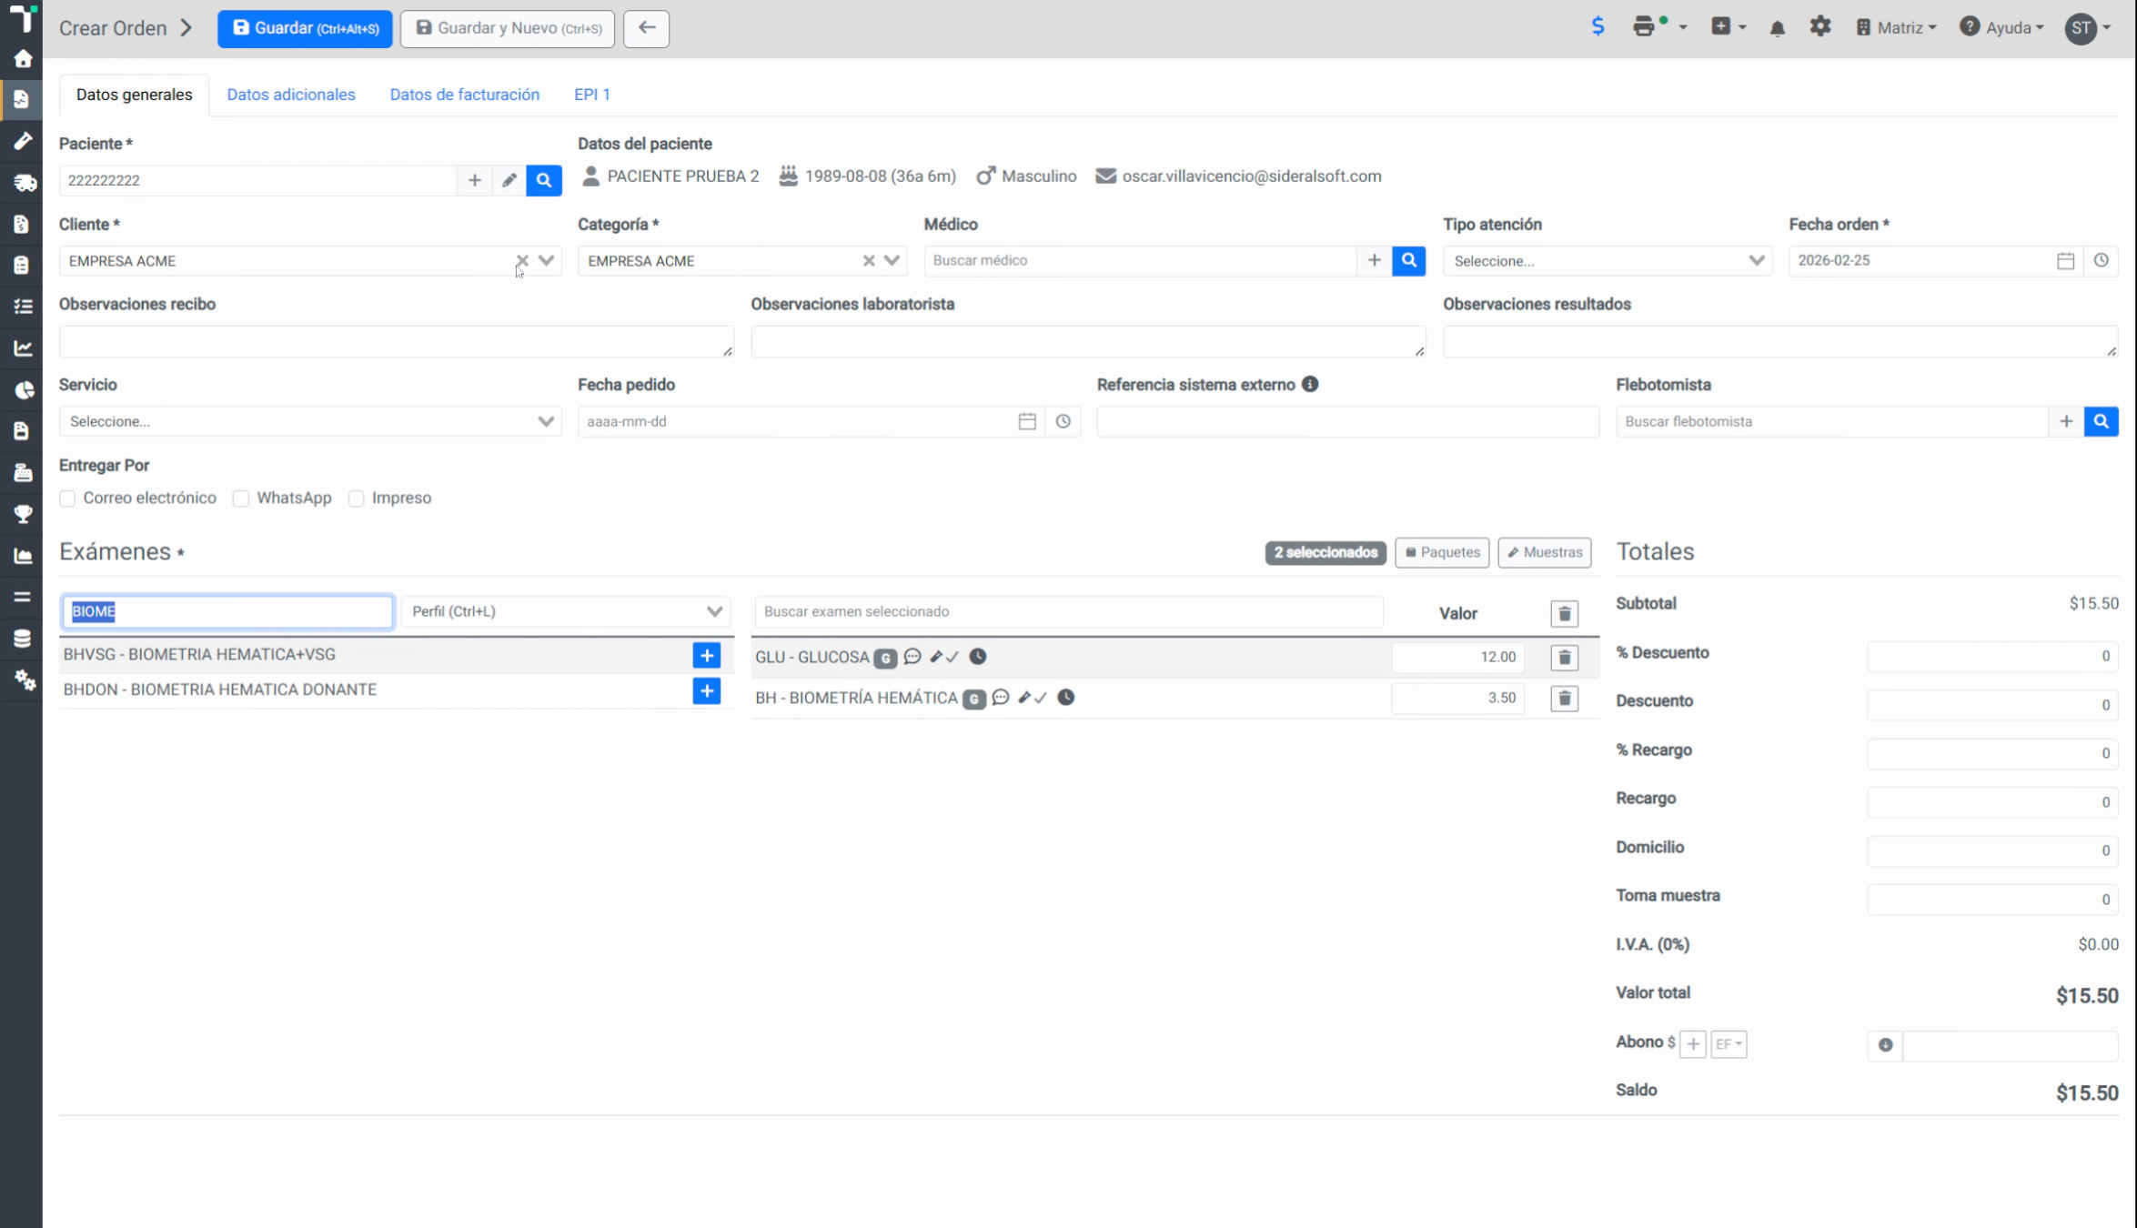
Task: Open the Paquetes button
Action: coord(1442,552)
